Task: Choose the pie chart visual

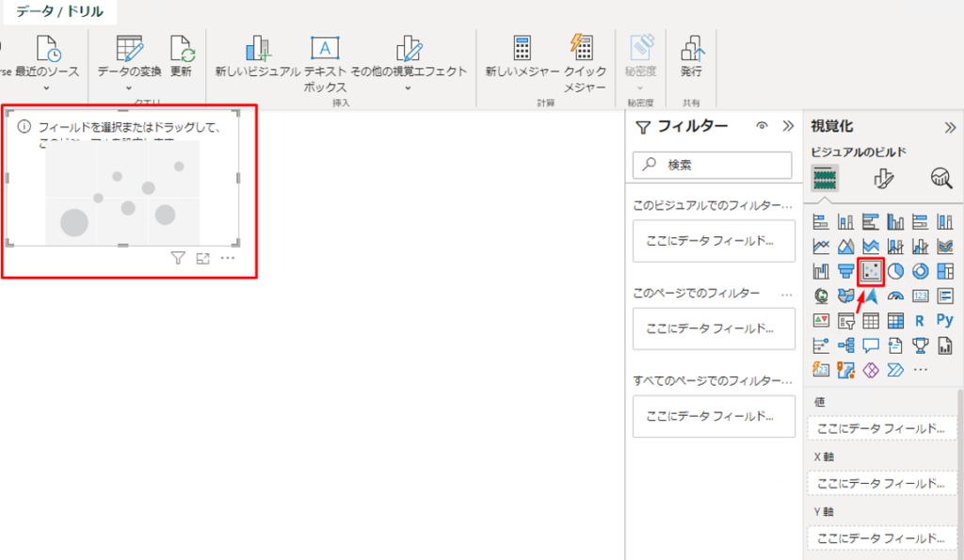Action: tap(895, 271)
